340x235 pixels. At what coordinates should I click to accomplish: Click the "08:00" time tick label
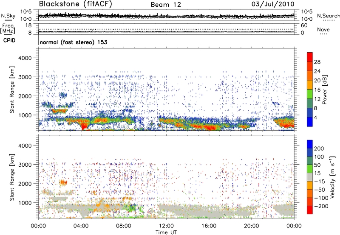coord(124,226)
